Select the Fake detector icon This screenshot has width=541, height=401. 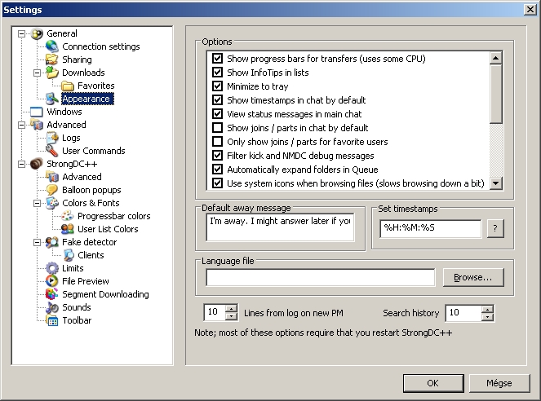coord(52,242)
